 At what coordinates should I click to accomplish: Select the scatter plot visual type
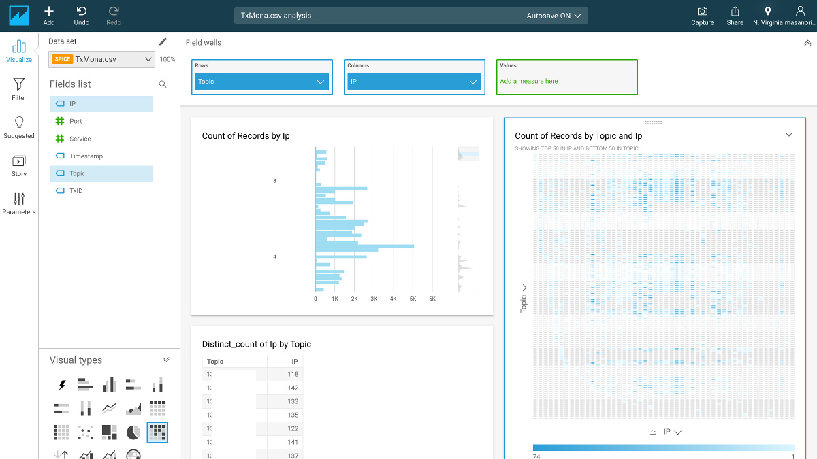[85, 432]
